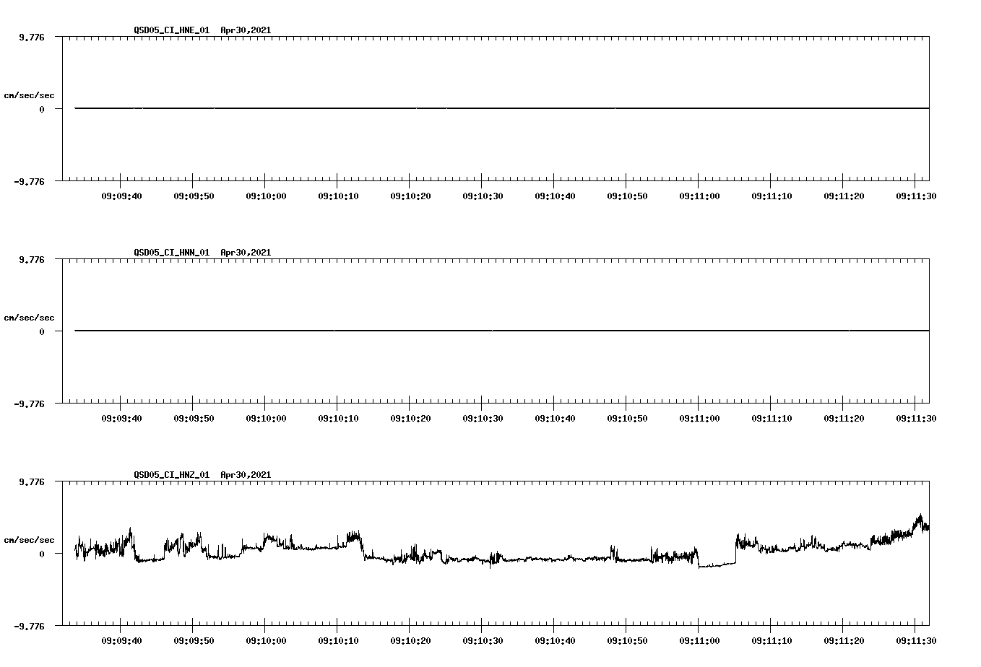This screenshot has width=981, height=667.
Task: Select the 9.776 amplitude label on HNE plot
Action: coord(32,35)
